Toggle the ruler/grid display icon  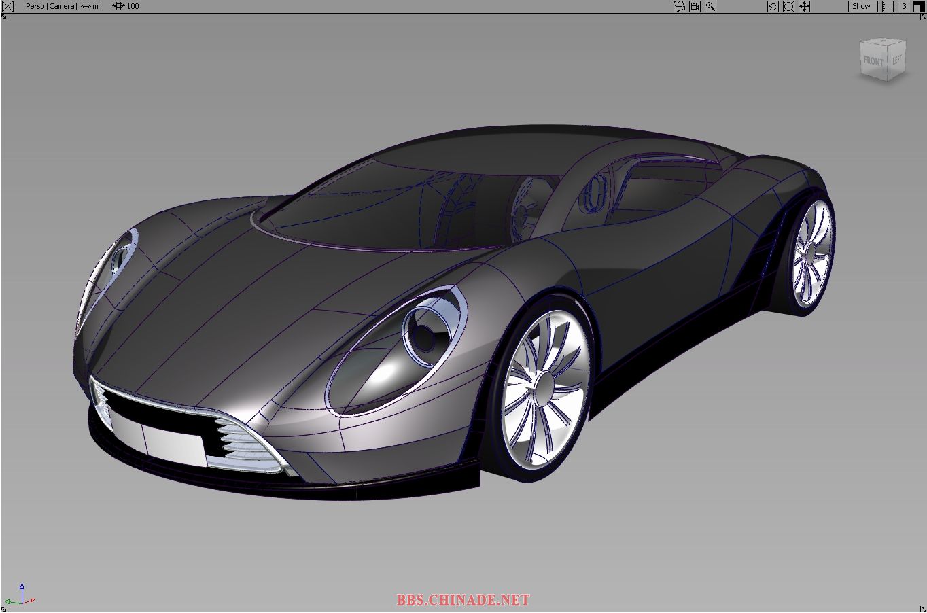(888, 6)
